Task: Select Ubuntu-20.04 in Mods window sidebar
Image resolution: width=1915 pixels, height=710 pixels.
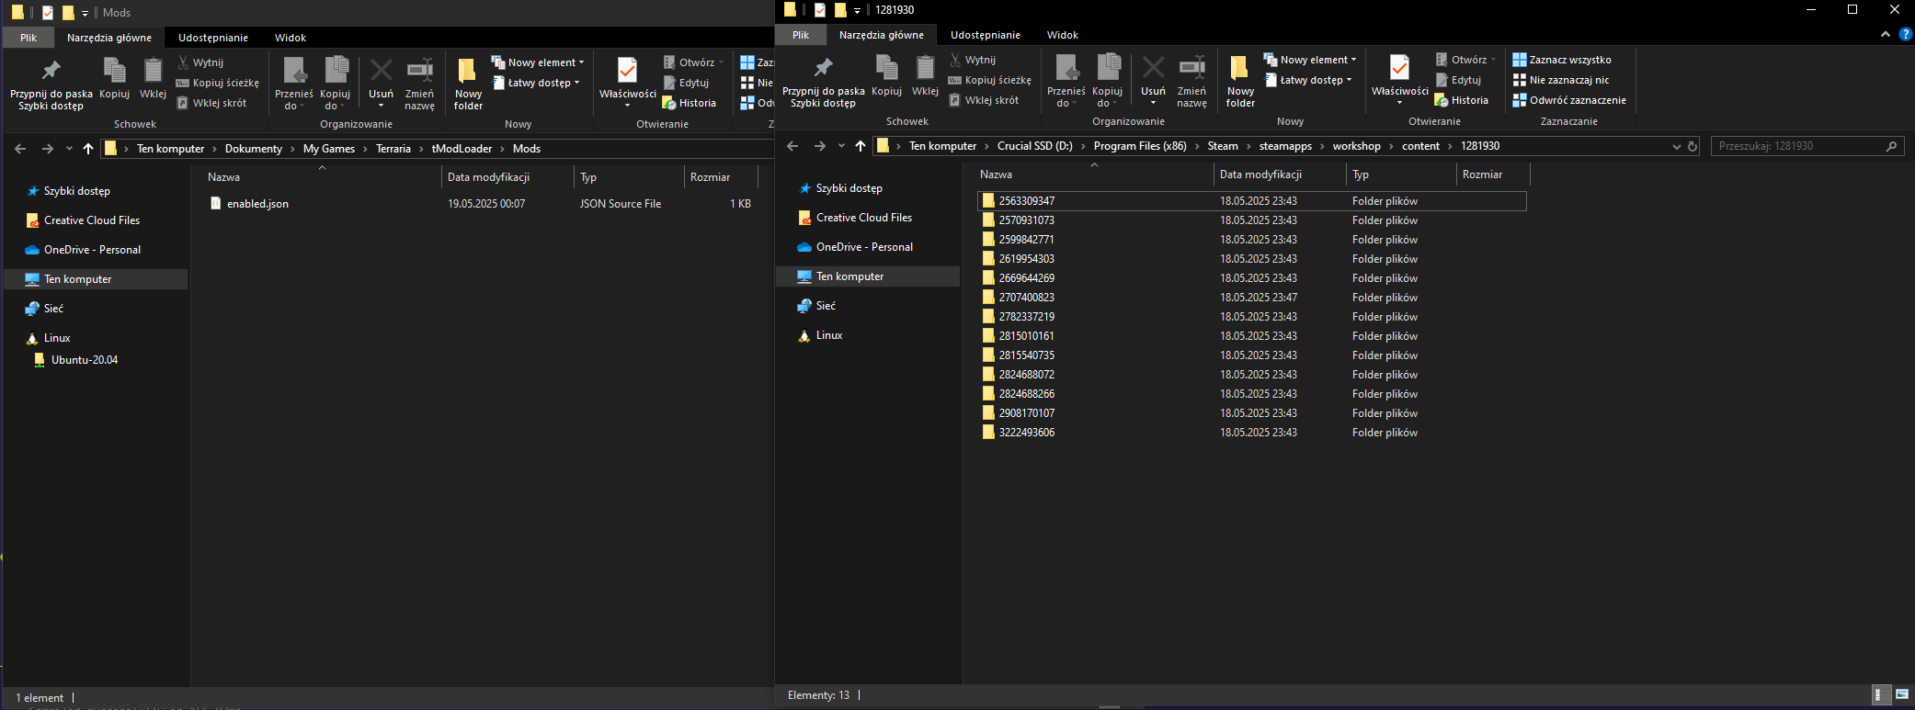Action: coord(85,360)
